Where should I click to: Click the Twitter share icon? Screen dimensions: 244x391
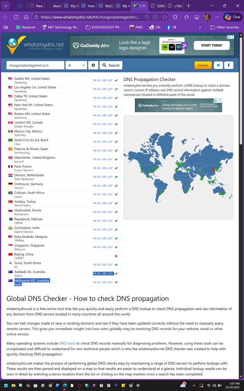pos(218,65)
